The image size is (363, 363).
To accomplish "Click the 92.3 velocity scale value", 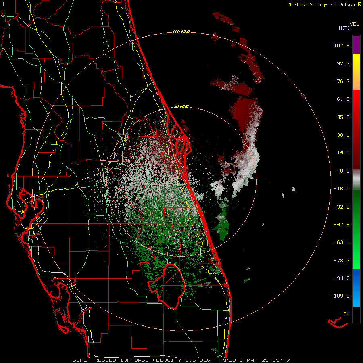I will (x=343, y=63).
